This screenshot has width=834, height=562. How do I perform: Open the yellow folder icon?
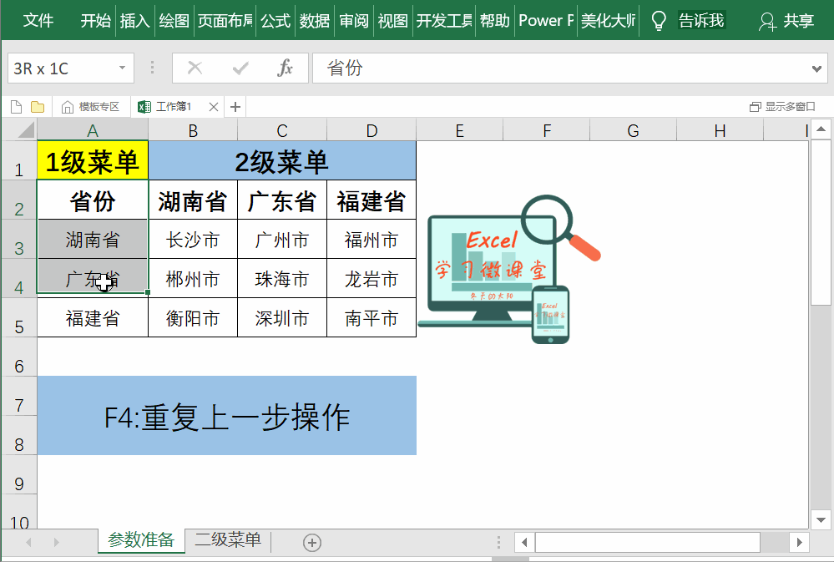pyautogui.click(x=38, y=107)
